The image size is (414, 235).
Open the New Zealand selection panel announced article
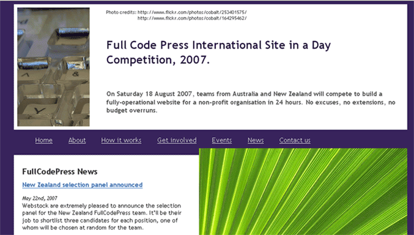(83, 185)
